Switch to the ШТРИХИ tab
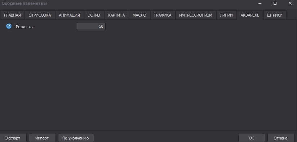 275,15
